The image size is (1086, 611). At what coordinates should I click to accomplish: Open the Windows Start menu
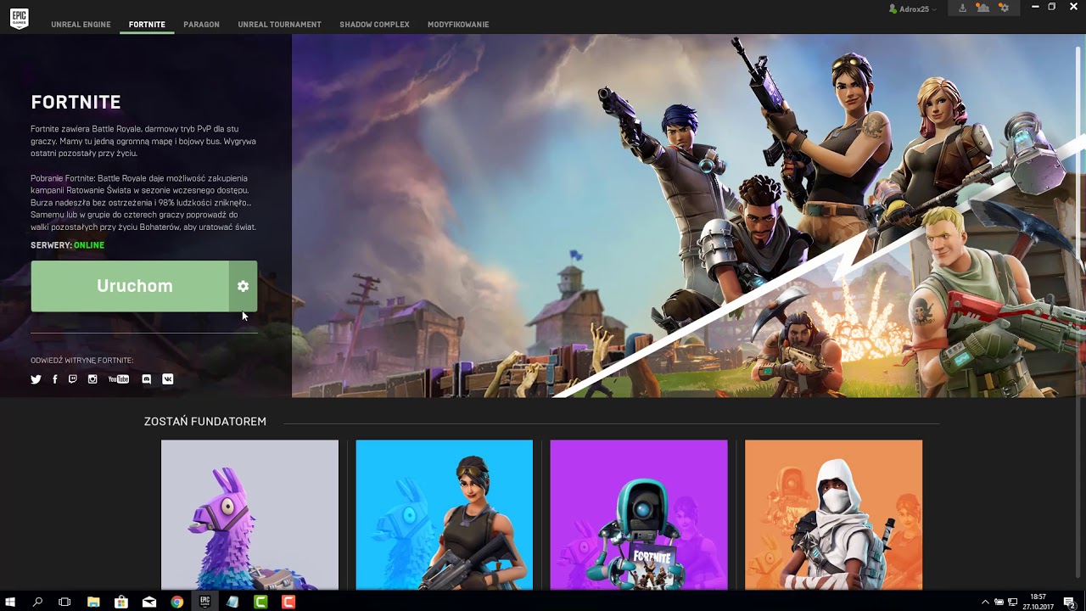[11, 602]
